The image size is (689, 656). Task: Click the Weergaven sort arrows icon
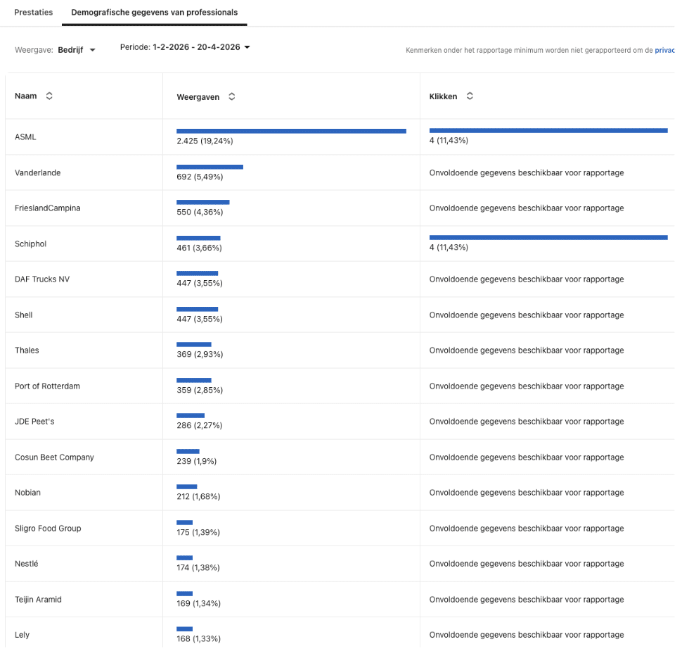pos(231,97)
